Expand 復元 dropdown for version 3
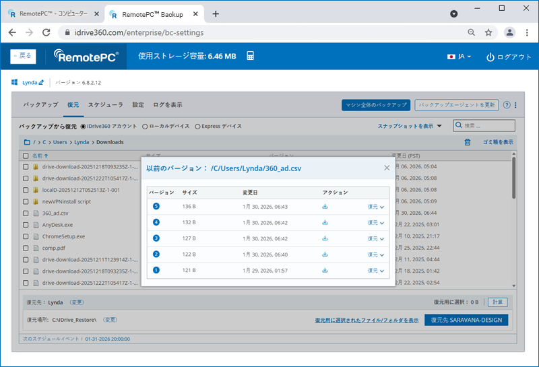Viewport: 539px width, 367px height. [376, 238]
